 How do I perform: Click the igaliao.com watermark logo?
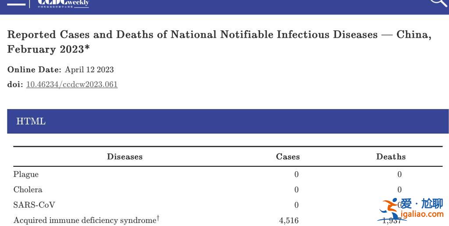pos(411,210)
